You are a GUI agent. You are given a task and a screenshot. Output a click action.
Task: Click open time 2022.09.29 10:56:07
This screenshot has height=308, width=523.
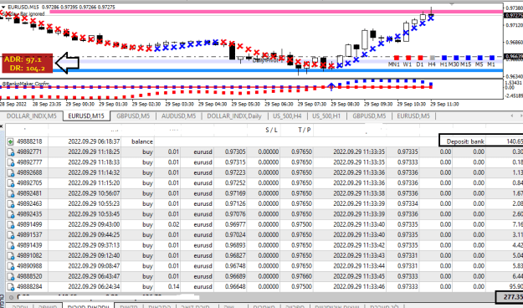click(x=94, y=193)
